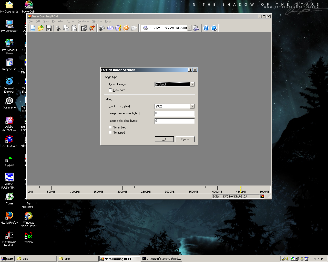Click the 7:07 PM taskbar clock
Screen dimensions: 328x262
[x=318, y=259]
